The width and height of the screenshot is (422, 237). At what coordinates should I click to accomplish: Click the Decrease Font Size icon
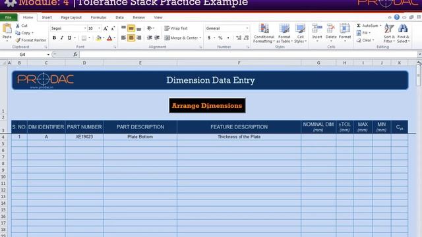click(113, 28)
